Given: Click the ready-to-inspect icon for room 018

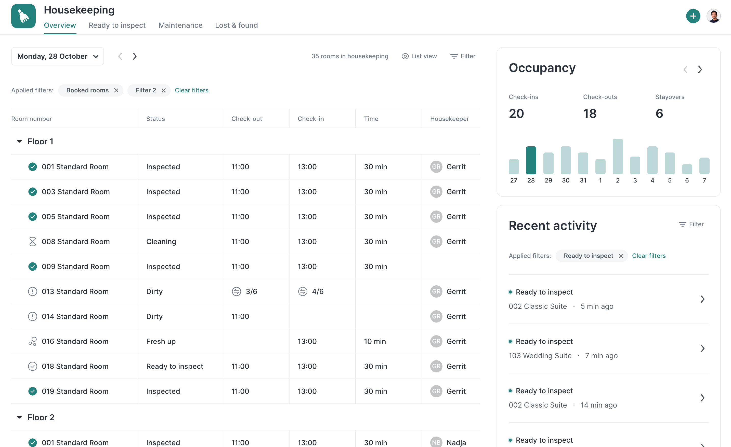Looking at the screenshot, I should (x=33, y=366).
